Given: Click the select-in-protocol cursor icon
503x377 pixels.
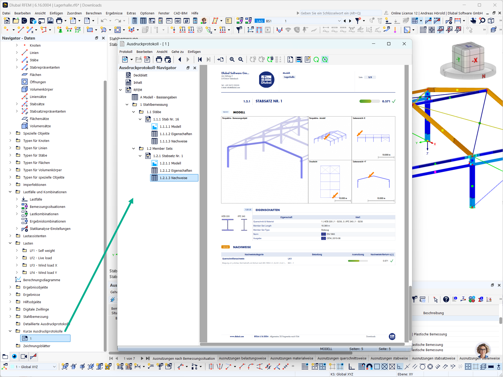Looking at the screenshot, I should tap(299, 59).
